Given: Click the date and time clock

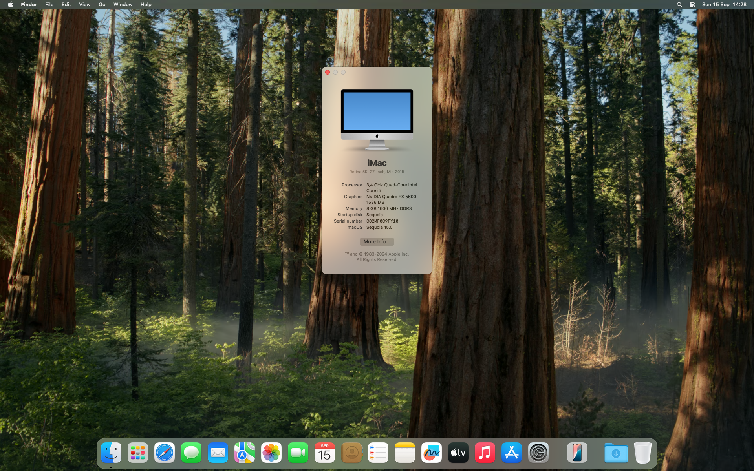Looking at the screenshot, I should click(724, 5).
